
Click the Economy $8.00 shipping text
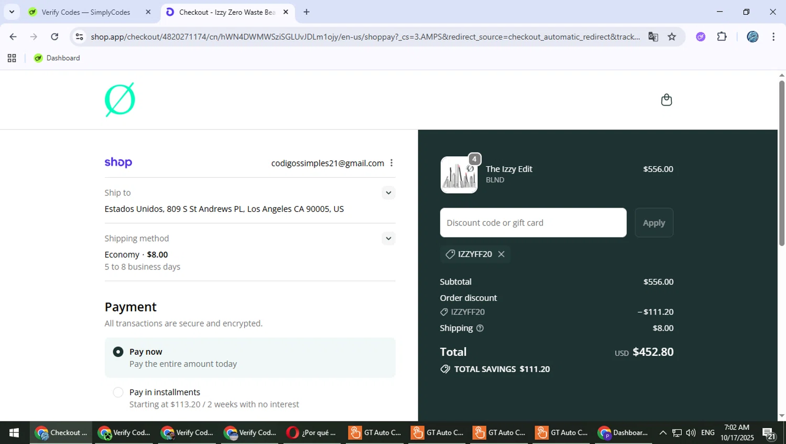coord(136,255)
